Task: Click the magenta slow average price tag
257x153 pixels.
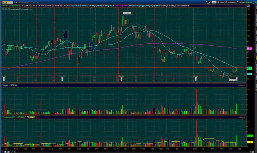Action: tap(249, 48)
